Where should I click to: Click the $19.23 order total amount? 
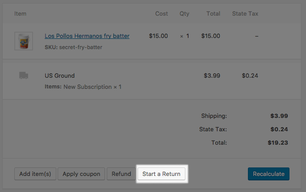coord(279,143)
